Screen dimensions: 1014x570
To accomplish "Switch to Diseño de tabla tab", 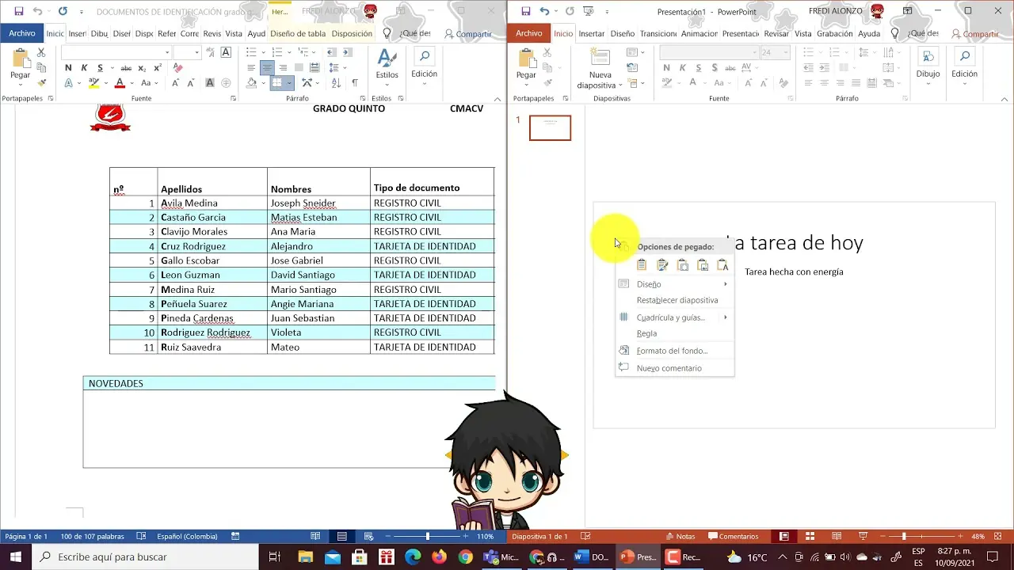I will tap(297, 34).
